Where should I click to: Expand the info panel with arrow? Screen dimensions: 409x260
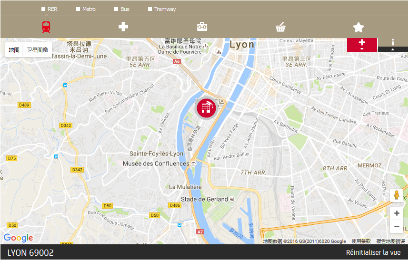pos(393,45)
